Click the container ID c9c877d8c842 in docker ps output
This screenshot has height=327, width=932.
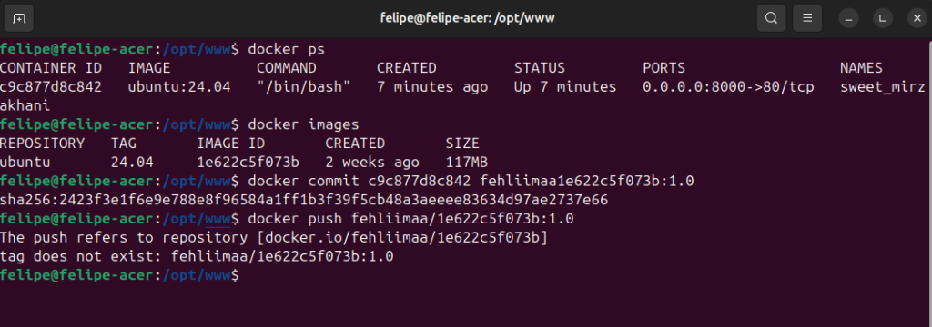51,87
